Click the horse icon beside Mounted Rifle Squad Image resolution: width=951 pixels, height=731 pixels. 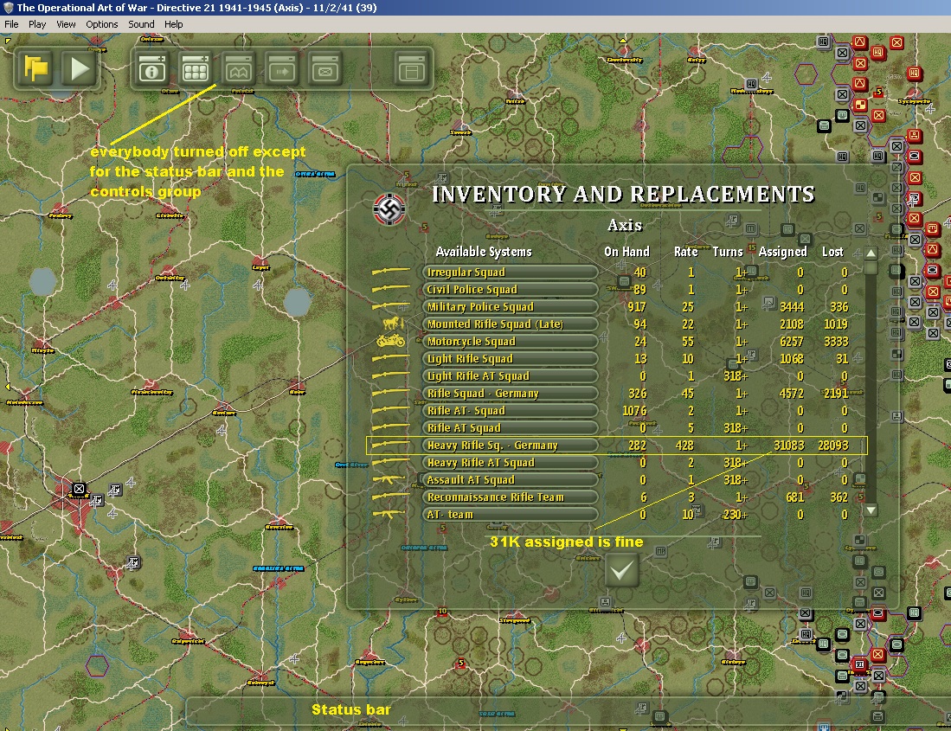(392, 323)
